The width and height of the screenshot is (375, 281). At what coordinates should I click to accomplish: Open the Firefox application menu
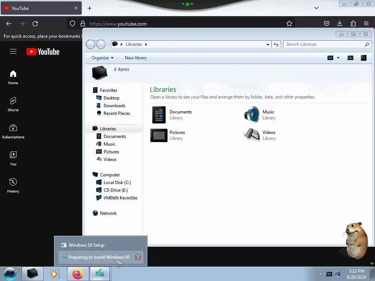point(366,23)
